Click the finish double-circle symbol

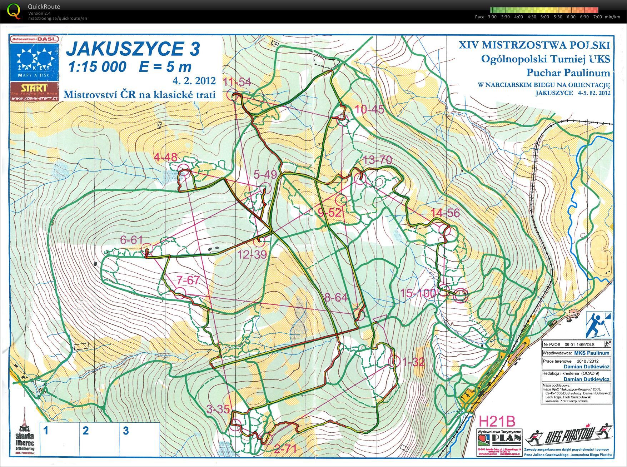460,295
